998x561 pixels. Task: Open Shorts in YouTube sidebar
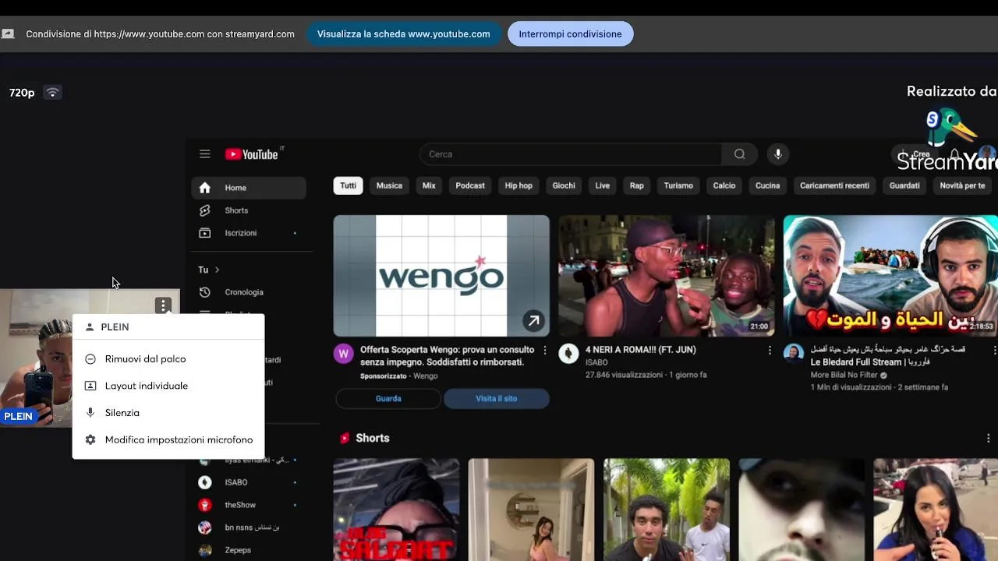coord(249,210)
